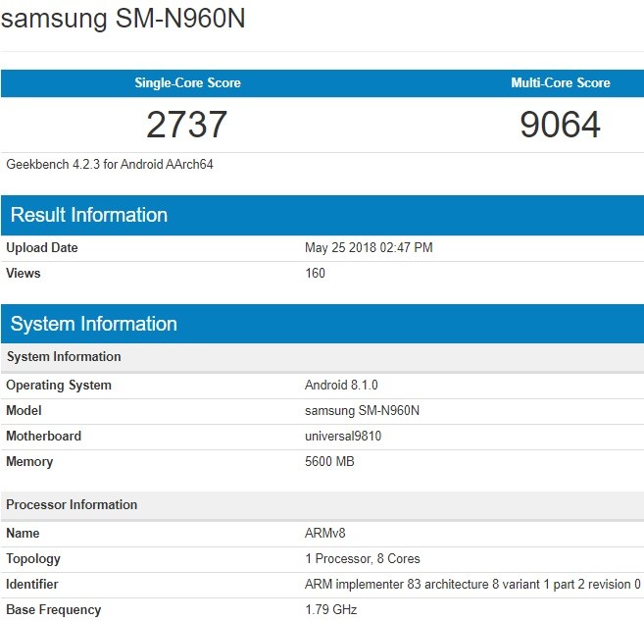Select the 'universal9810' value
Image resolution: width=644 pixels, height=621 pixels.
(343, 436)
